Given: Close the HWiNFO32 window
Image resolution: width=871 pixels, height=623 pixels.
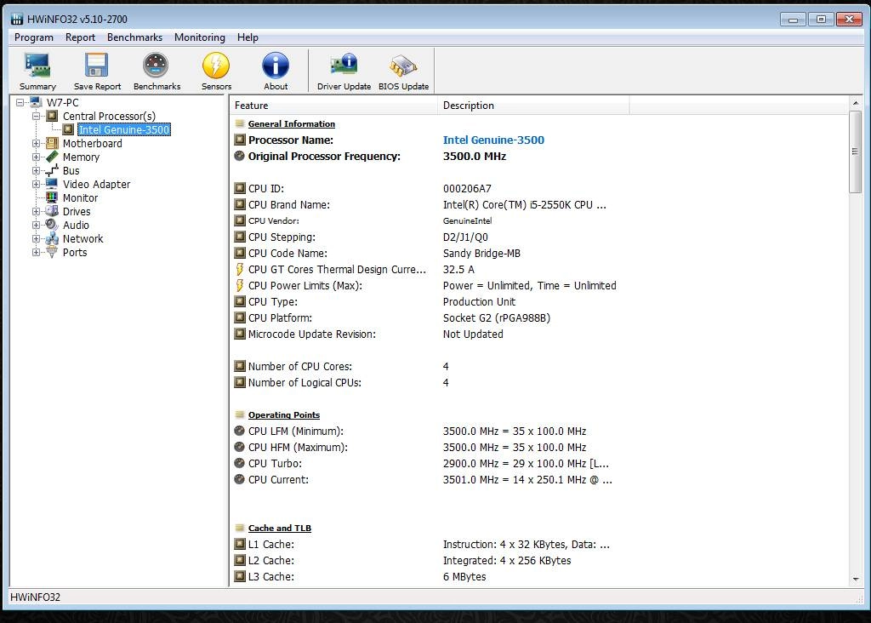Looking at the screenshot, I should (x=850, y=20).
